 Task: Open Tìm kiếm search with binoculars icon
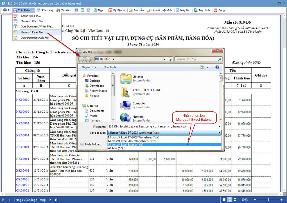(x=64, y=10)
